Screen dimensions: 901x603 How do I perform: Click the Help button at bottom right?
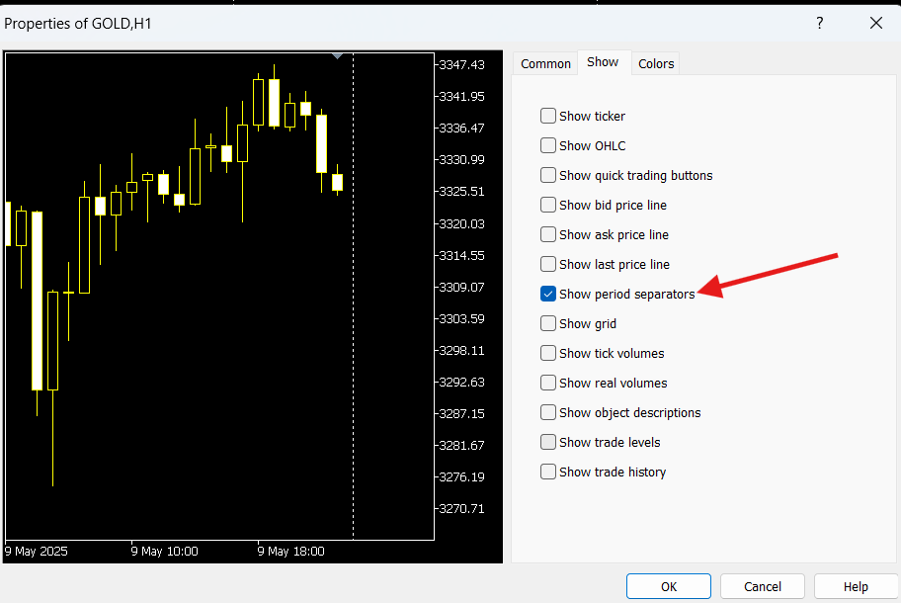coord(856,586)
